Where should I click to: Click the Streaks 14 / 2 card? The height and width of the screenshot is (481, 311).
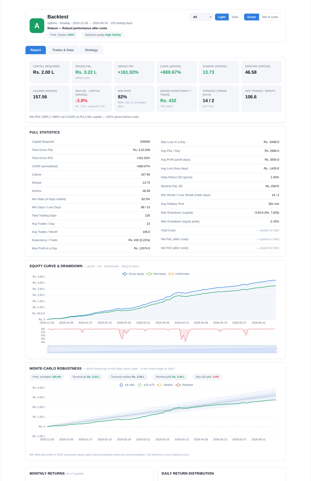(219, 99)
